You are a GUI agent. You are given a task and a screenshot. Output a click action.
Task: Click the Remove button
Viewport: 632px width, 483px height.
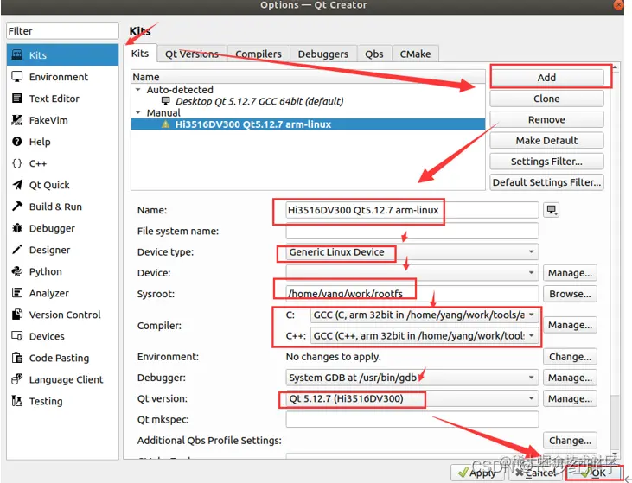point(546,119)
